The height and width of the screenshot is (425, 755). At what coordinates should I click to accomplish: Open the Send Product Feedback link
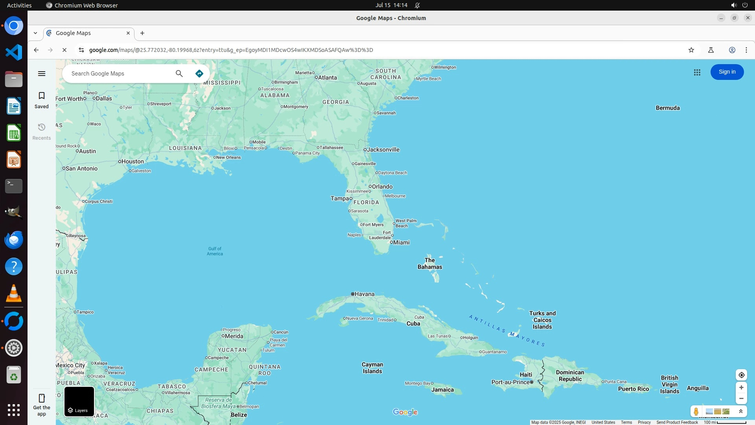(x=677, y=422)
